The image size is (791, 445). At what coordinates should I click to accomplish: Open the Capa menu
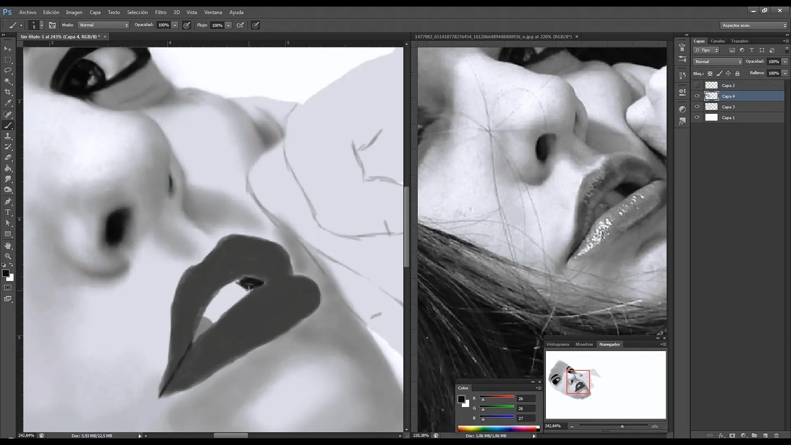tap(95, 12)
